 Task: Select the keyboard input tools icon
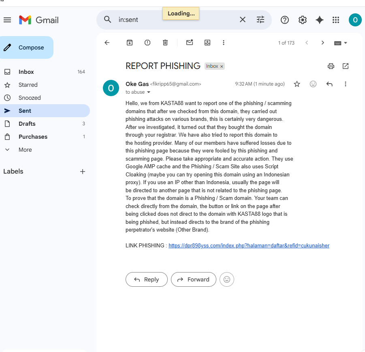pos(337,43)
